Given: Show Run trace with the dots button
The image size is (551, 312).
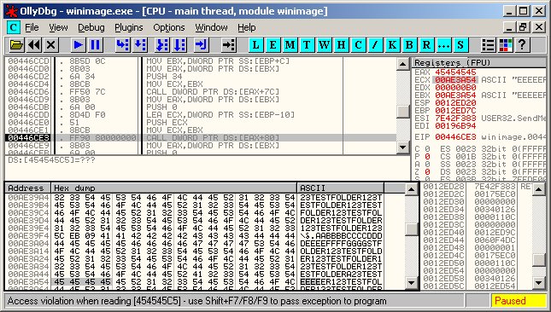Looking at the screenshot, I should [443, 45].
